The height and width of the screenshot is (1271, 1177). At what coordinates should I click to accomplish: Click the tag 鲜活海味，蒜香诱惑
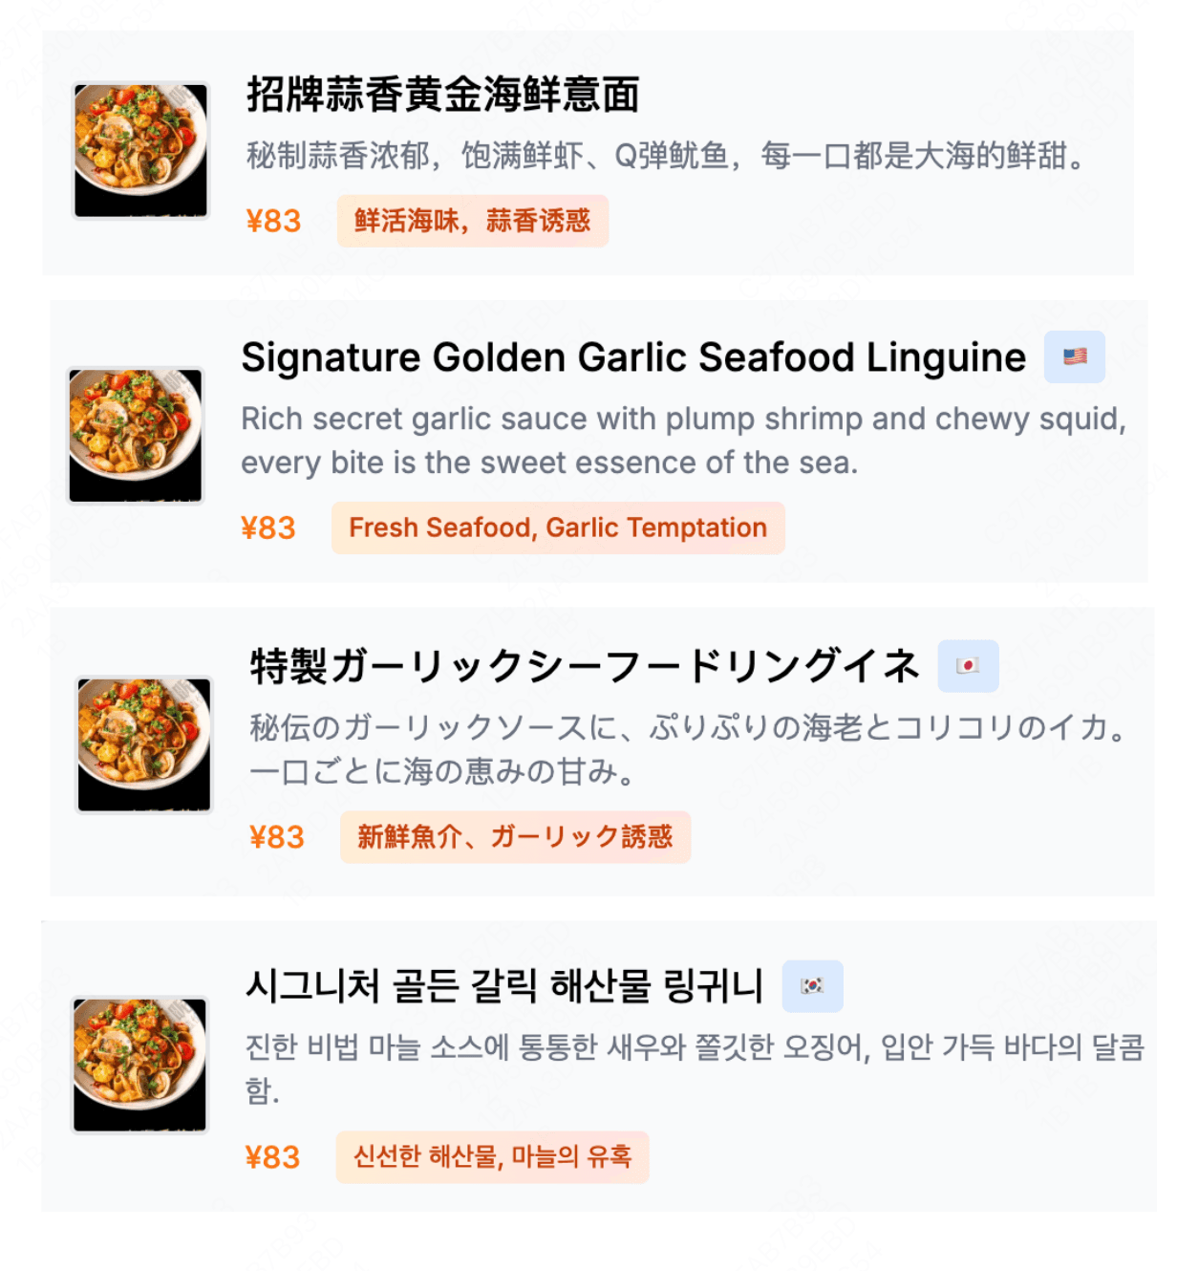point(473,221)
